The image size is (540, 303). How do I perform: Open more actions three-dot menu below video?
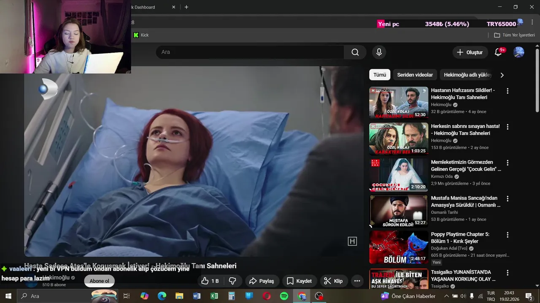[x=357, y=281]
